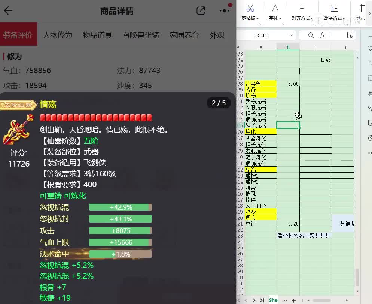The width and height of the screenshot is (372, 304).
Task: Click the plus icon to add a new sheet
Action: click(x=294, y=300)
